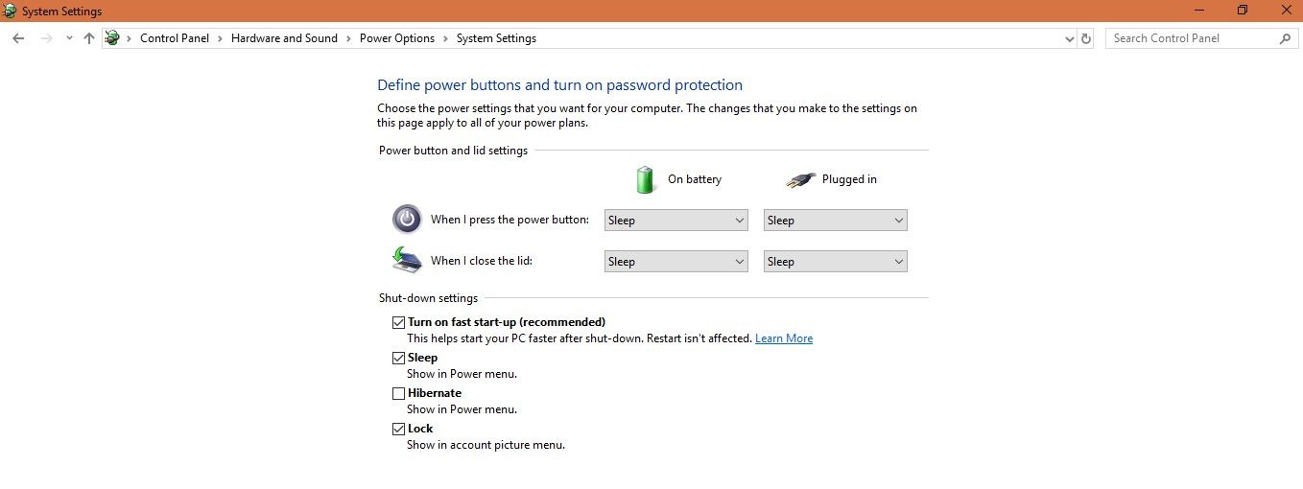Click the search magnifier icon
Image resolution: width=1303 pixels, height=489 pixels.
1286,38
